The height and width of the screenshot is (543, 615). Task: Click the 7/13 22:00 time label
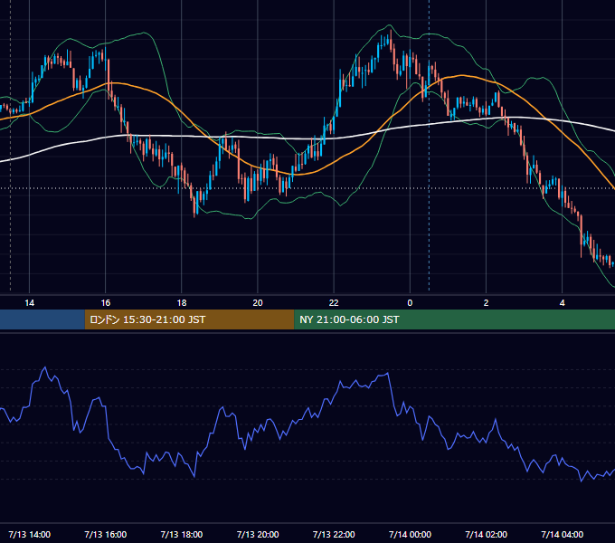click(334, 534)
